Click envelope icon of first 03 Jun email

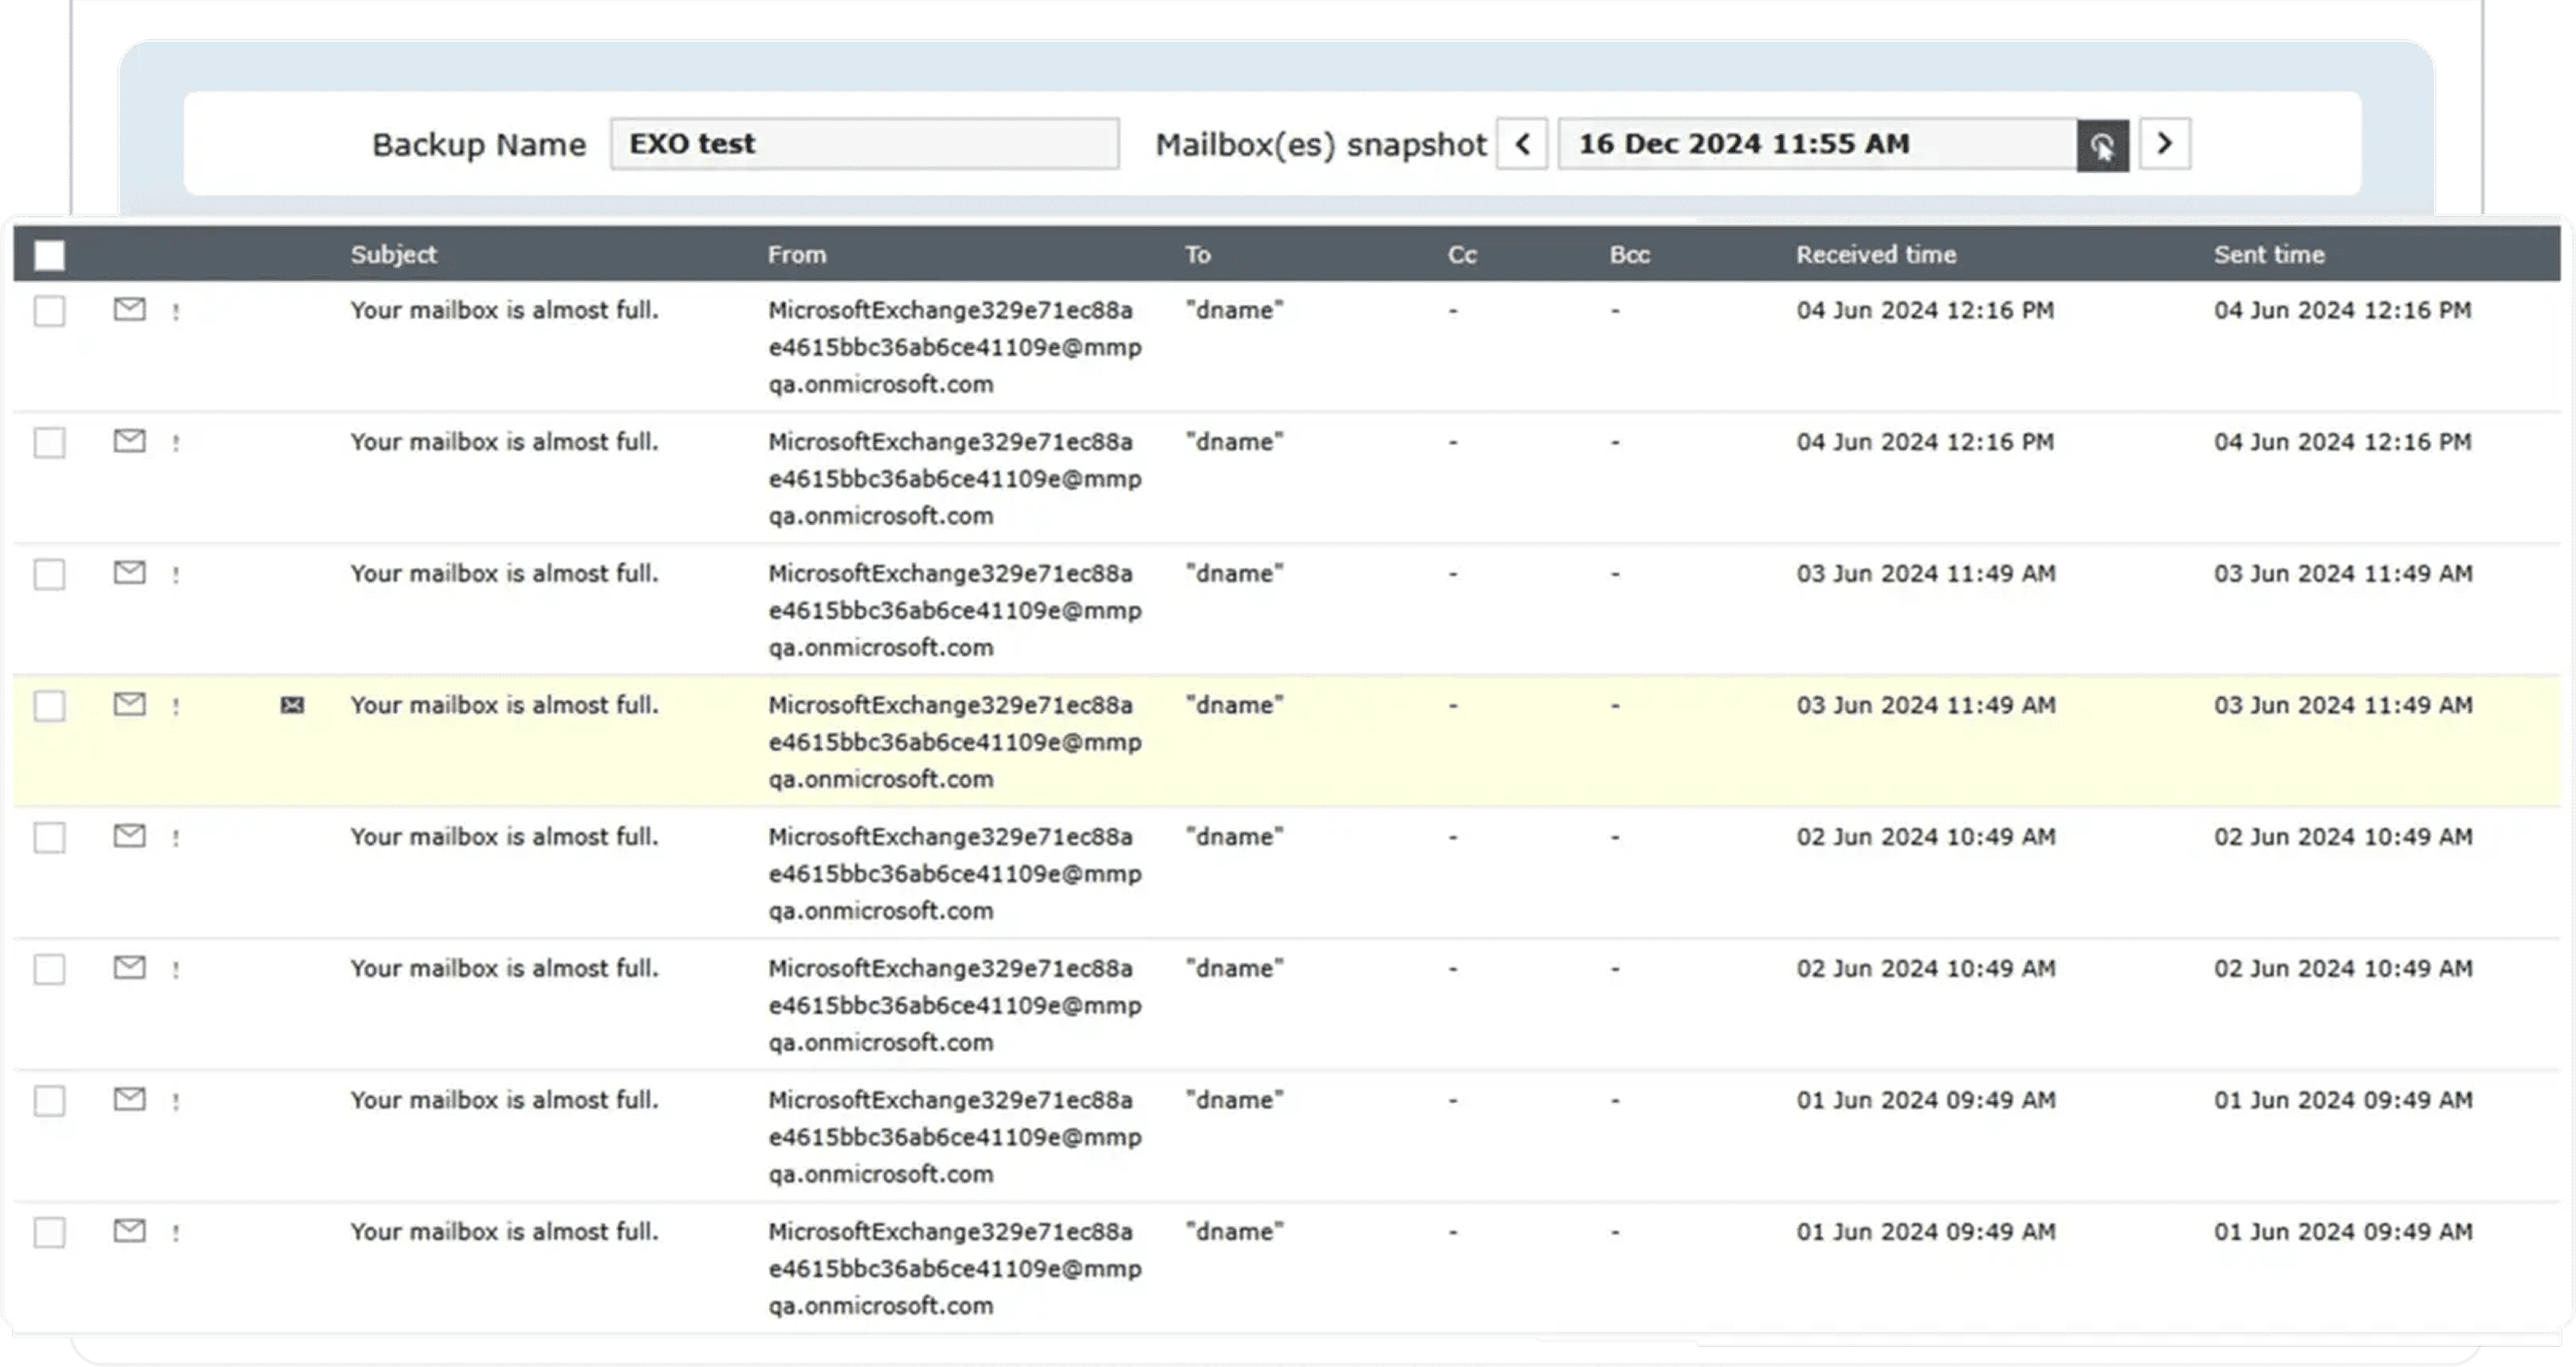pyautogui.click(x=129, y=573)
